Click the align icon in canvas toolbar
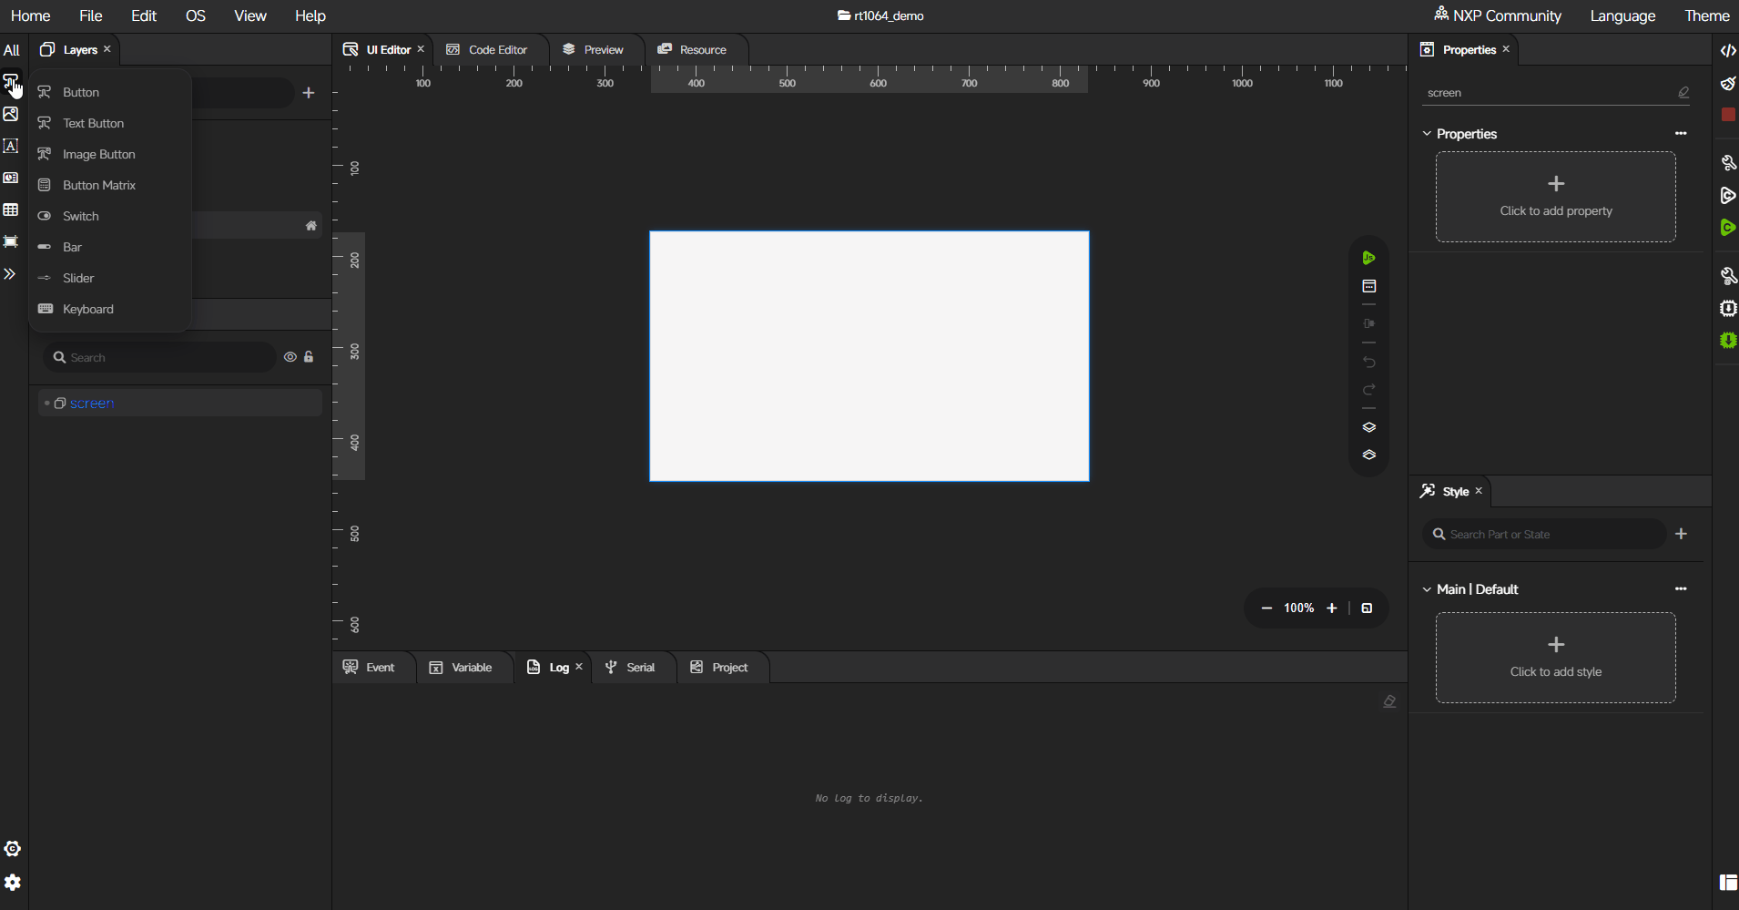The image size is (1739, 910). click(x=1368, y=323)
